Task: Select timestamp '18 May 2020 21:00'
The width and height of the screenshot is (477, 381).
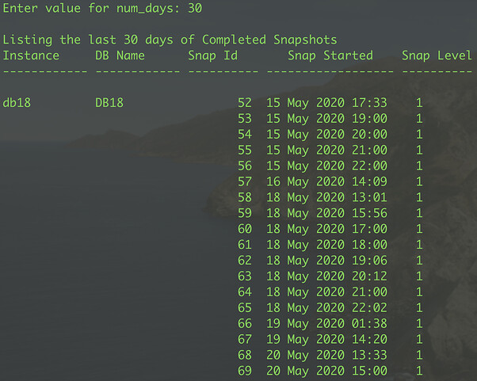Action: click(326, 292)
